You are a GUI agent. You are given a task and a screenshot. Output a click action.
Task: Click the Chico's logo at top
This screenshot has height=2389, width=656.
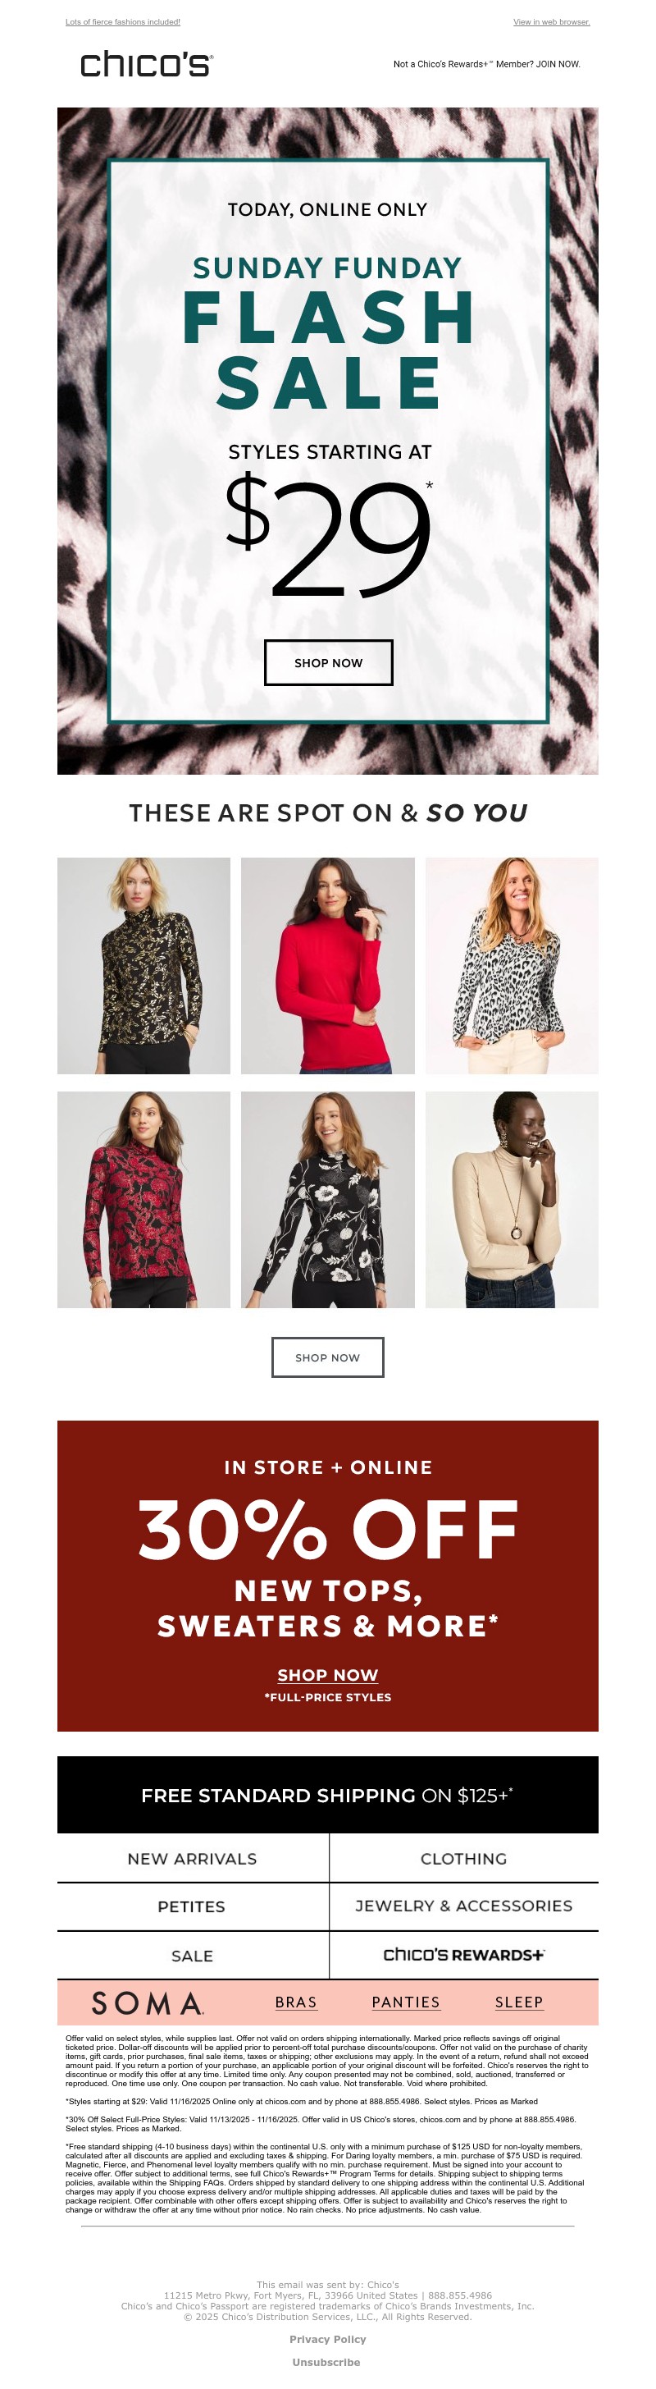tap(147, 64)
